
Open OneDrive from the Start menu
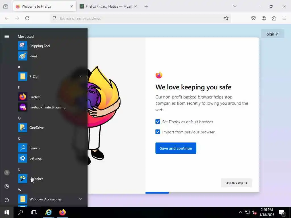(x=50, y=127)
